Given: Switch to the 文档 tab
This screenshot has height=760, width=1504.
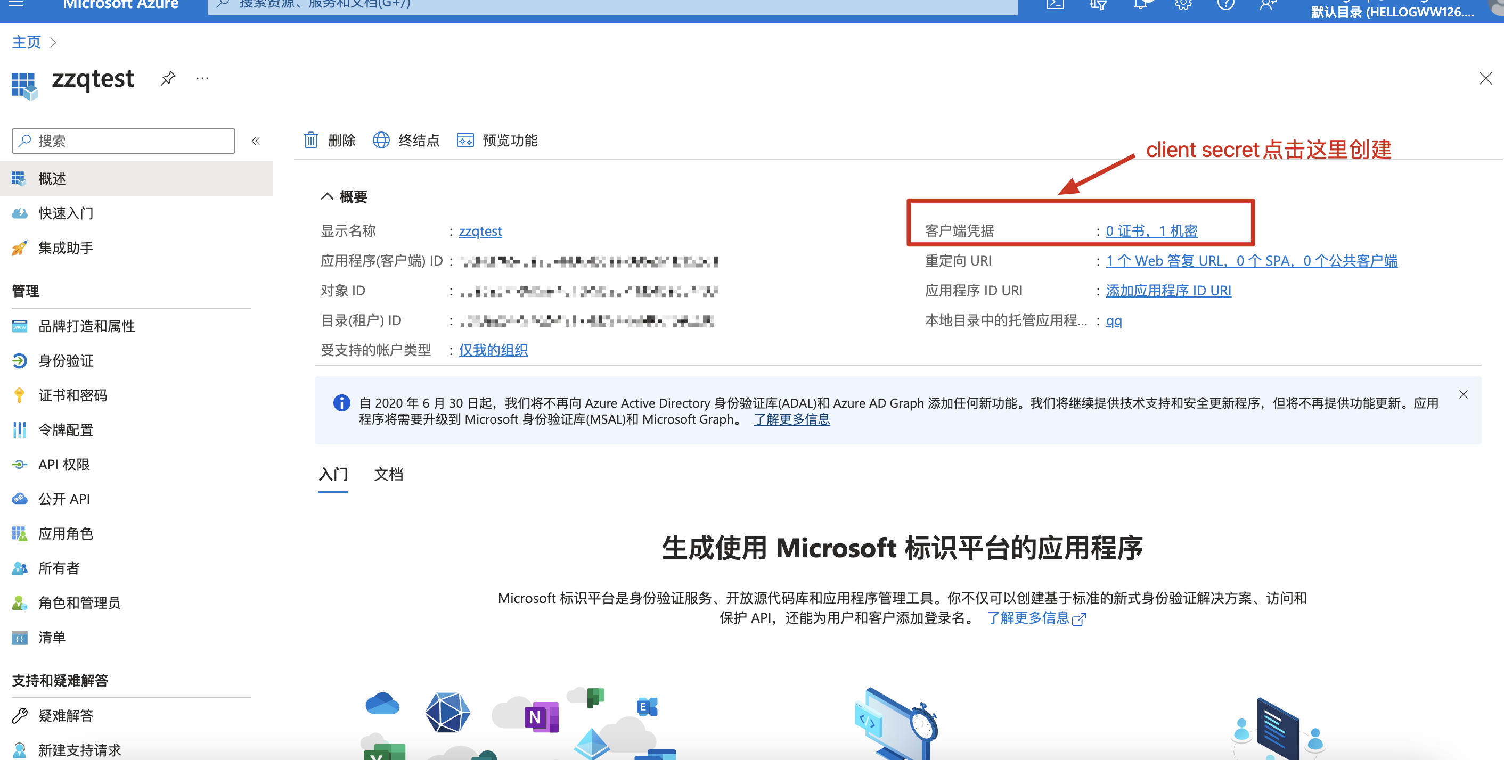Looking at the screenshot, I should [x=388, y=474].
